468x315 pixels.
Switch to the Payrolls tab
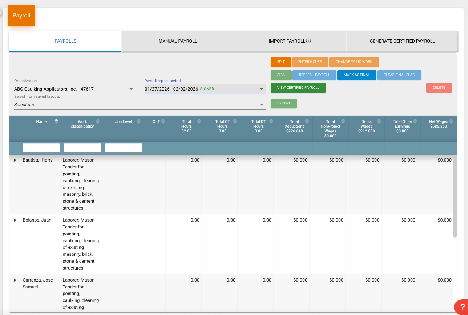point(65,41)
